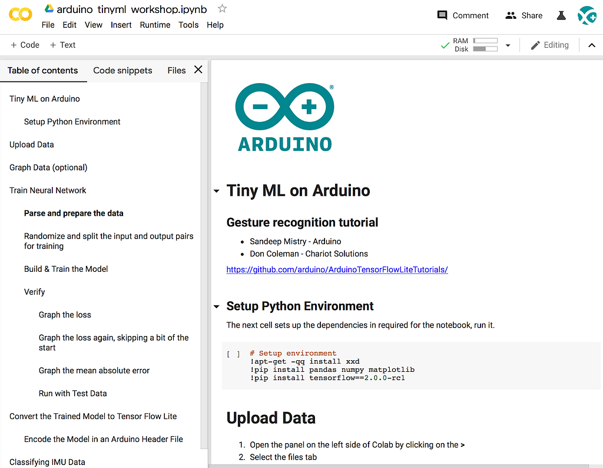Open the File menu
This screenshot has width=603, height=468.
click(x=48, y=25)
